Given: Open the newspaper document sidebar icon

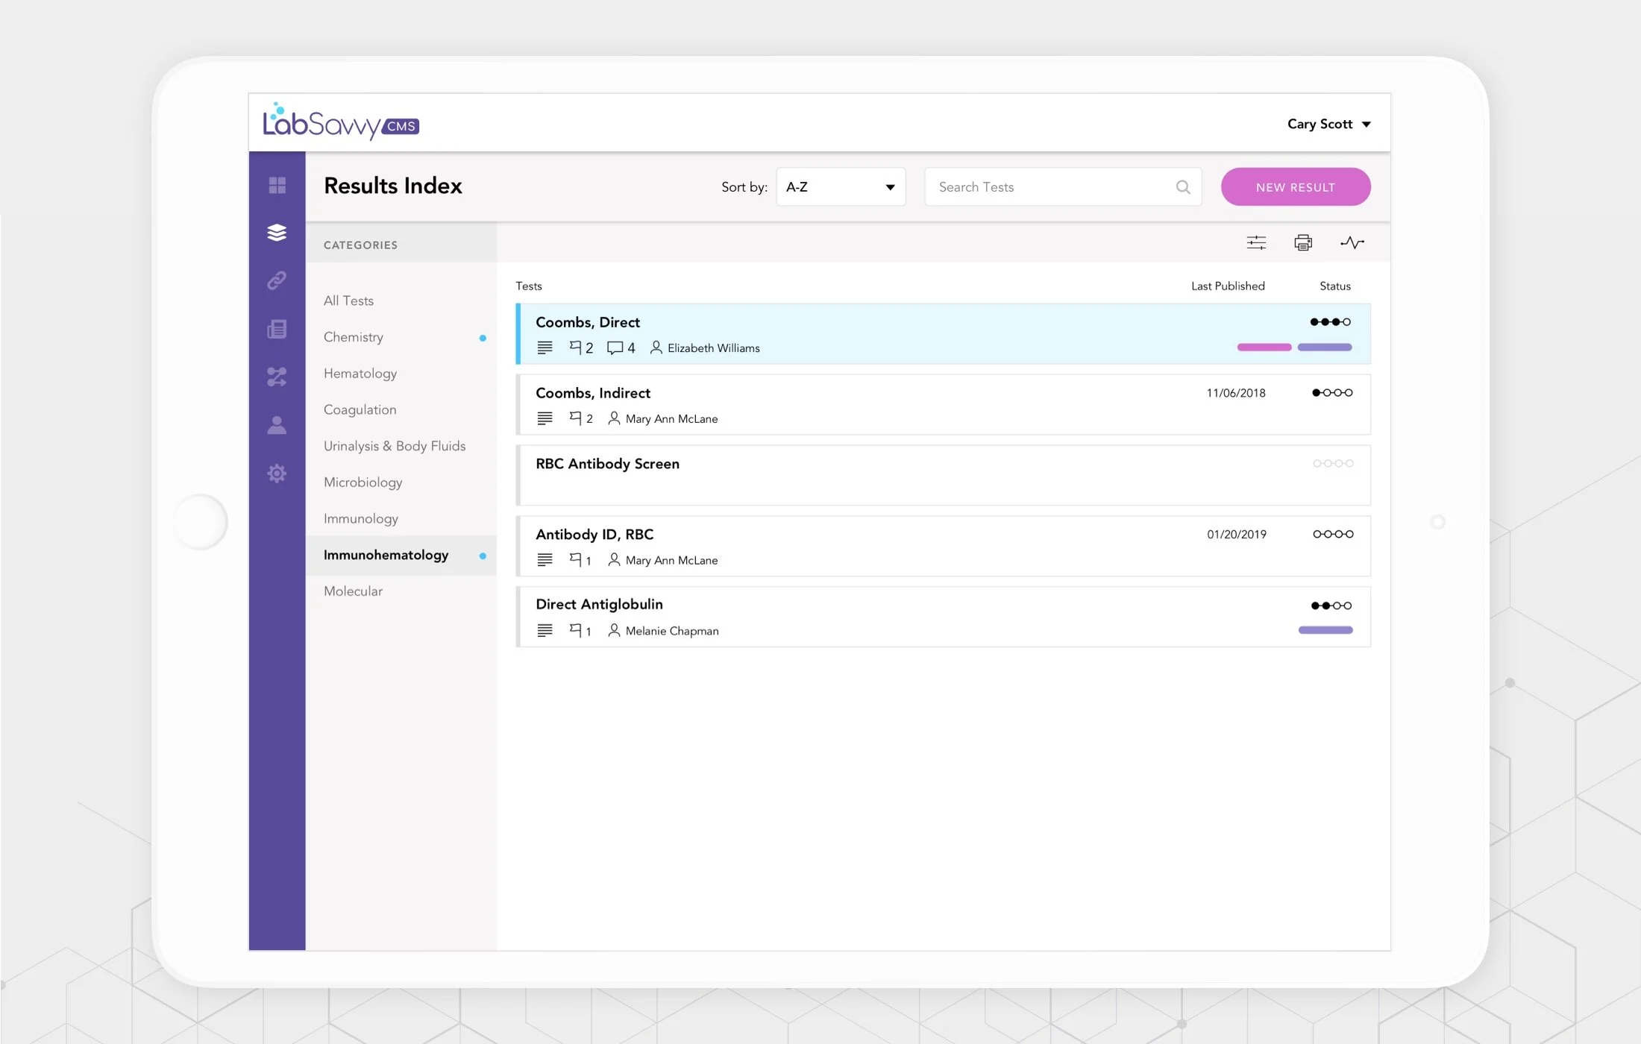Looking at the screenshot, I should (x=277, y=329).
